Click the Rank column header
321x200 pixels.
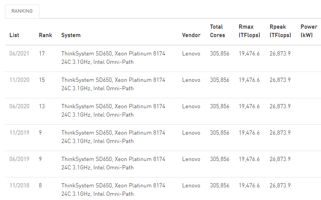pyautogui.click(x=45, y=35)
